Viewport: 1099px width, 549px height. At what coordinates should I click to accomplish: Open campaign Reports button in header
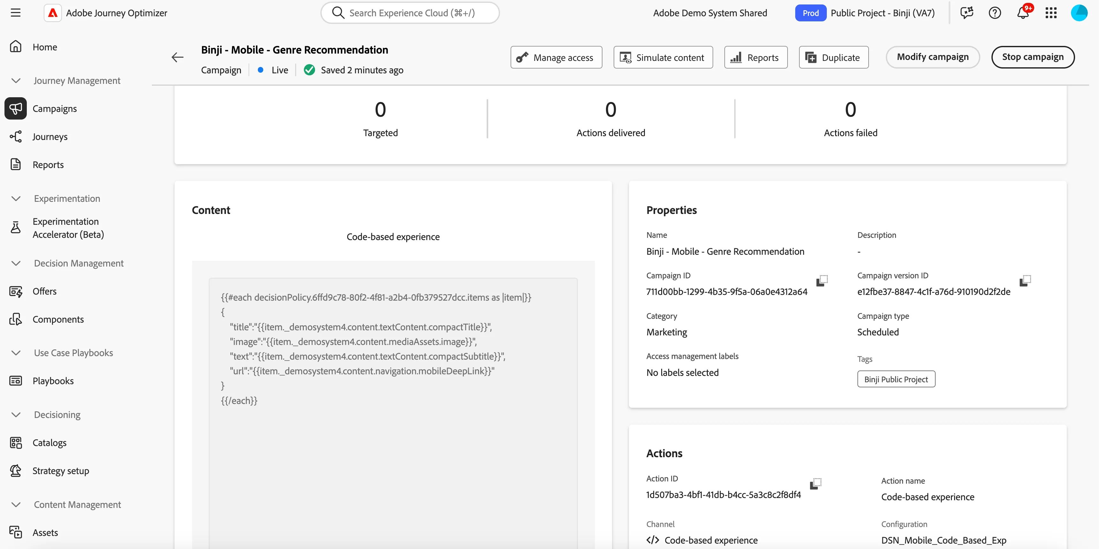coord(756,57)
